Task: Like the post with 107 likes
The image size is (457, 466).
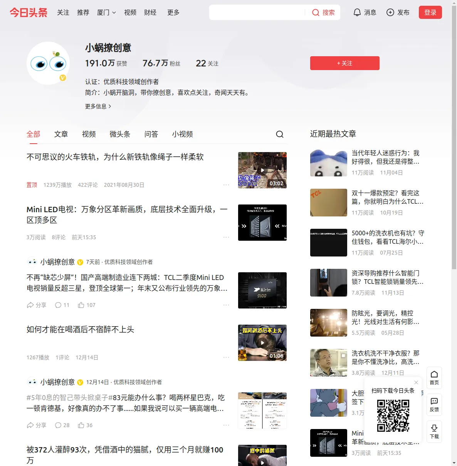Action: point(87,305)
